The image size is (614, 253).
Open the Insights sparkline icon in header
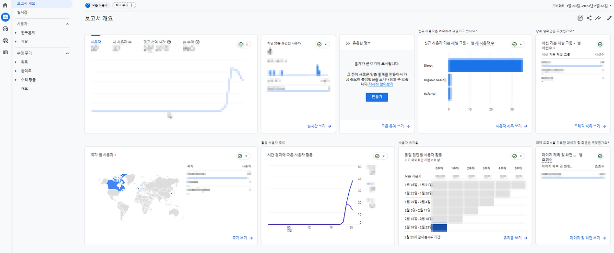598,18
